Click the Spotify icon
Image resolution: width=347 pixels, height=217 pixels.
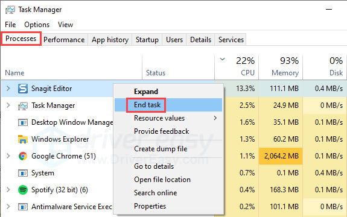click(x=23, y=190)
